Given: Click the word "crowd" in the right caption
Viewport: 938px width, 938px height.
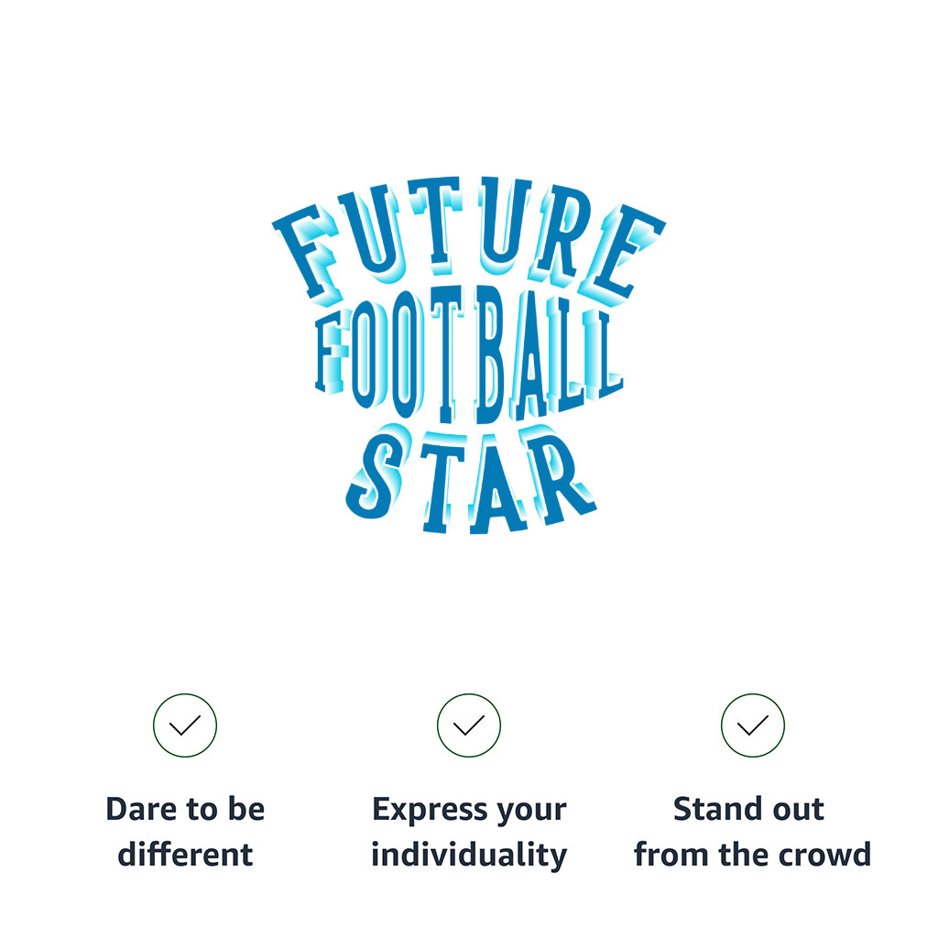Looking at the screenshot, I should click(x=828, y=855).
